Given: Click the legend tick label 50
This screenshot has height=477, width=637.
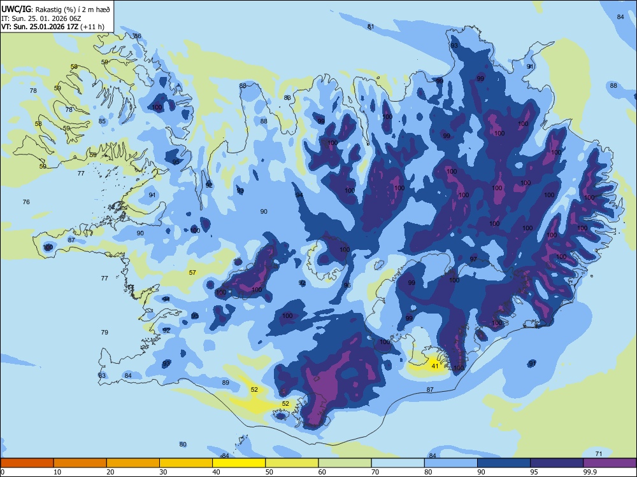Looking at the screenshot, I should (x=269, y=472).
